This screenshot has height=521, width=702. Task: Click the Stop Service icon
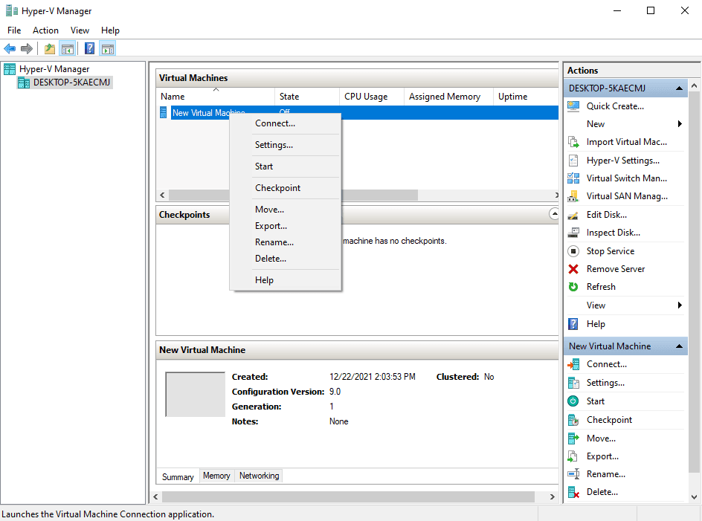pos(573,251)
